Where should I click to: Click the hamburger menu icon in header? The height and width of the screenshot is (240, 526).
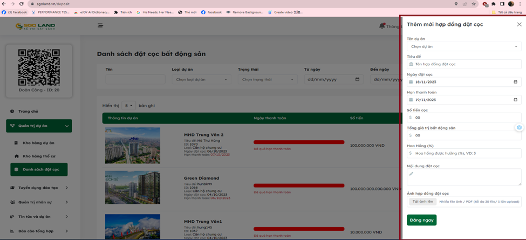click(100, 25)
